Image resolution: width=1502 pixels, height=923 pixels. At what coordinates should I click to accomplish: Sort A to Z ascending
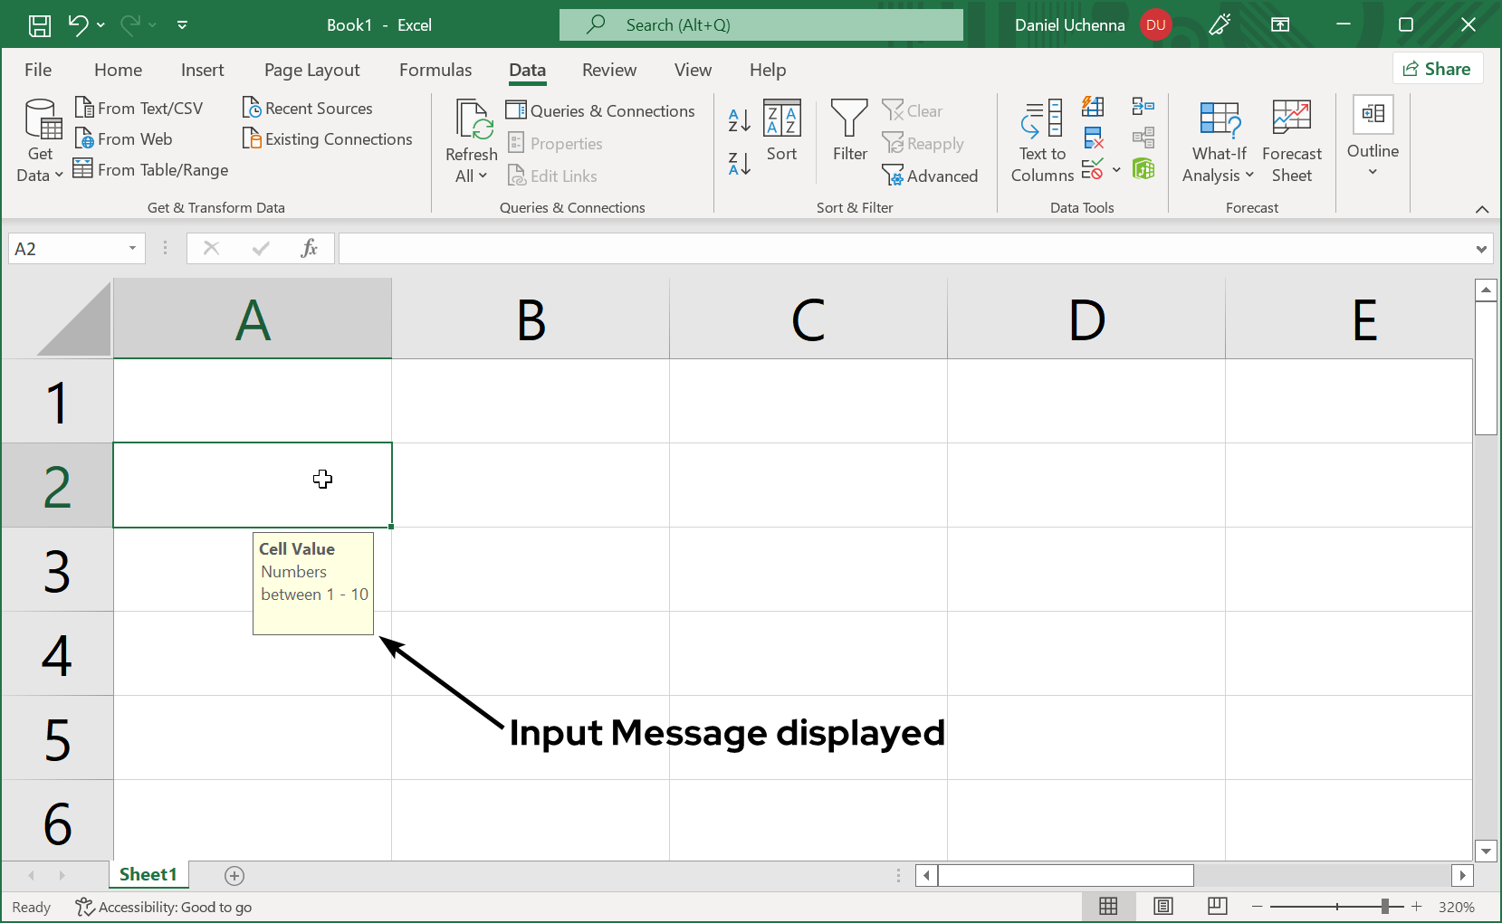739,119
